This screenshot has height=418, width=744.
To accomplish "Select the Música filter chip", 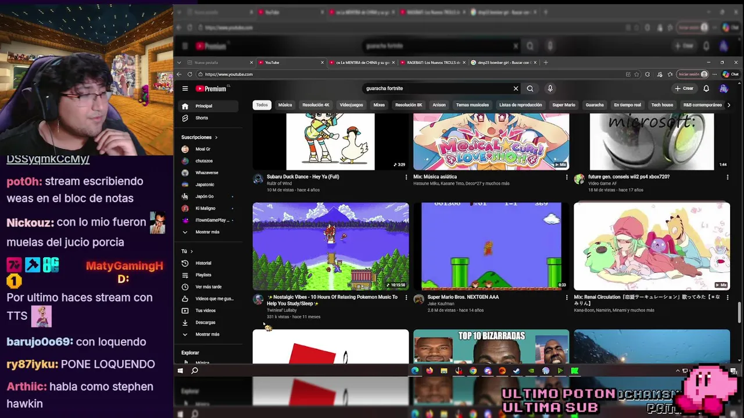I will tap(285, 105).
